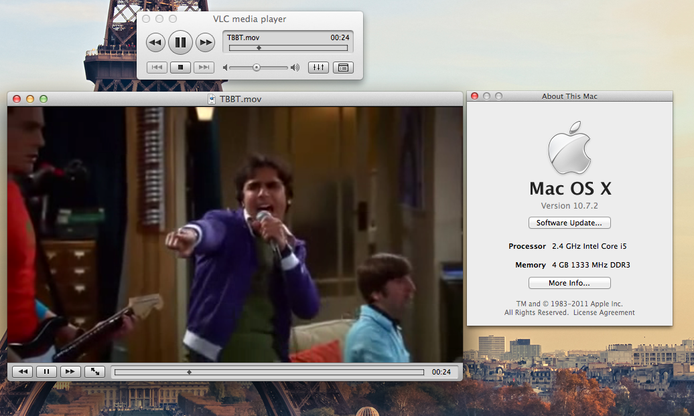The height and width of the screenshot is (416, 694).
Task: Stop playback with the square stop button
Action: pos(180,67)
